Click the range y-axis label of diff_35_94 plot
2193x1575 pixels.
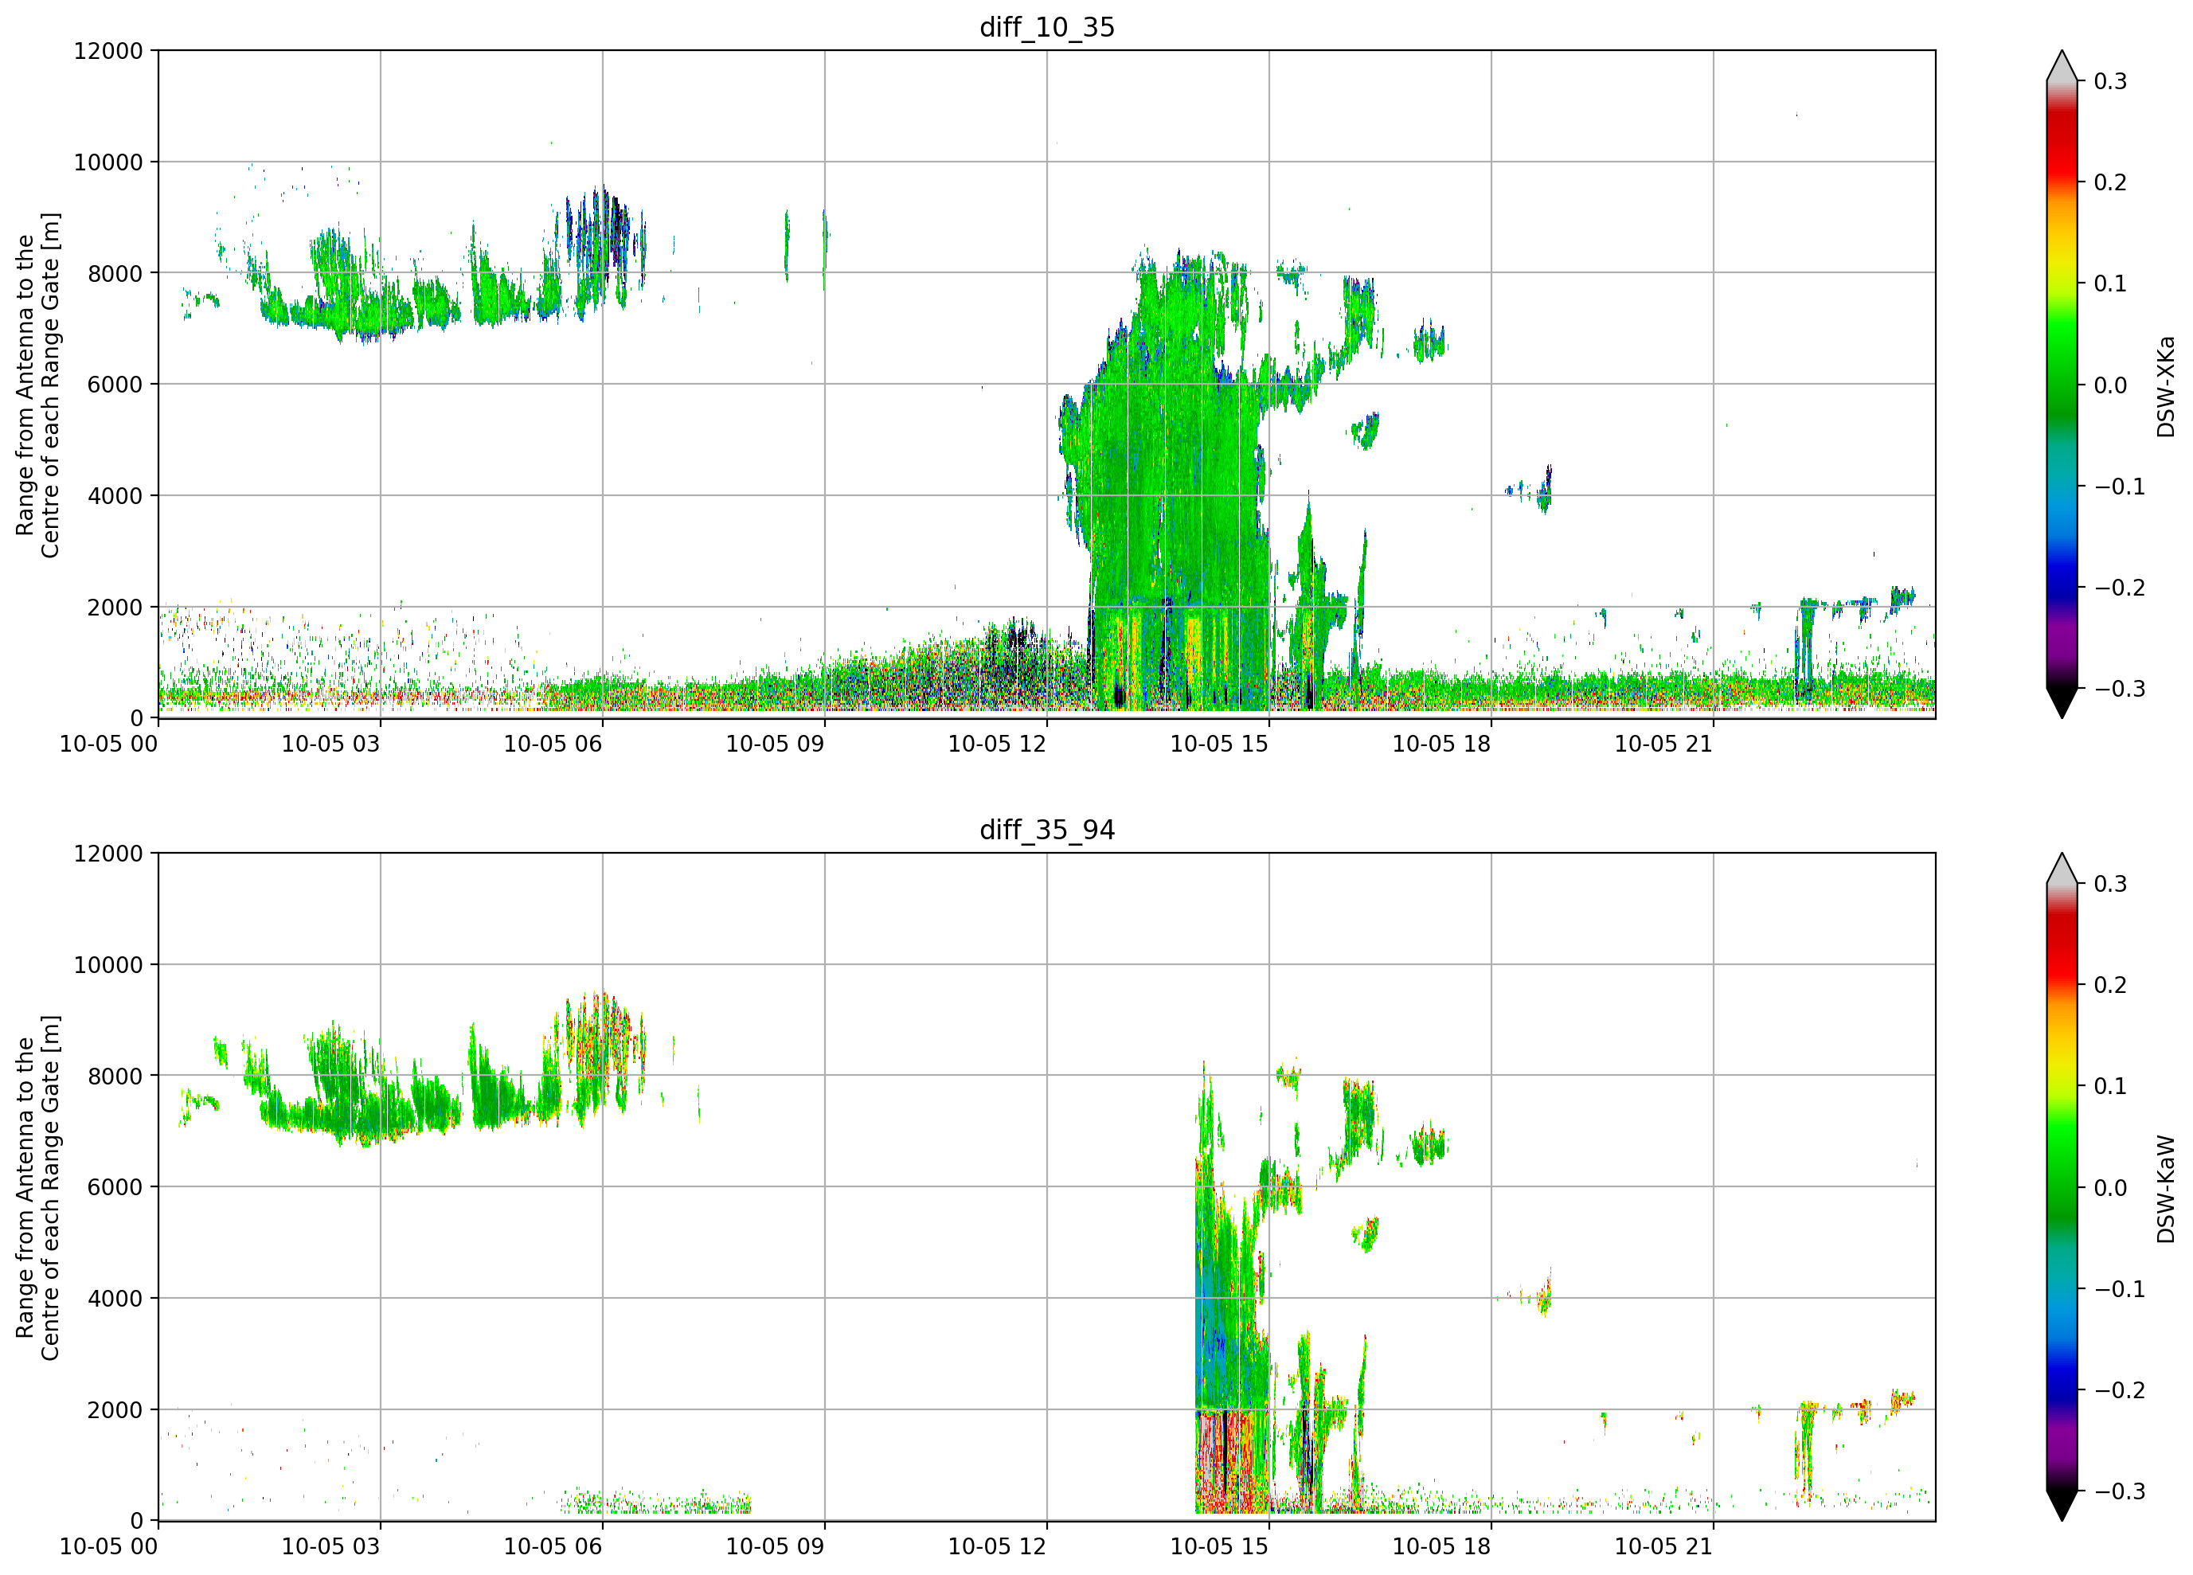pyautogui.click(x=37, y=1187)
